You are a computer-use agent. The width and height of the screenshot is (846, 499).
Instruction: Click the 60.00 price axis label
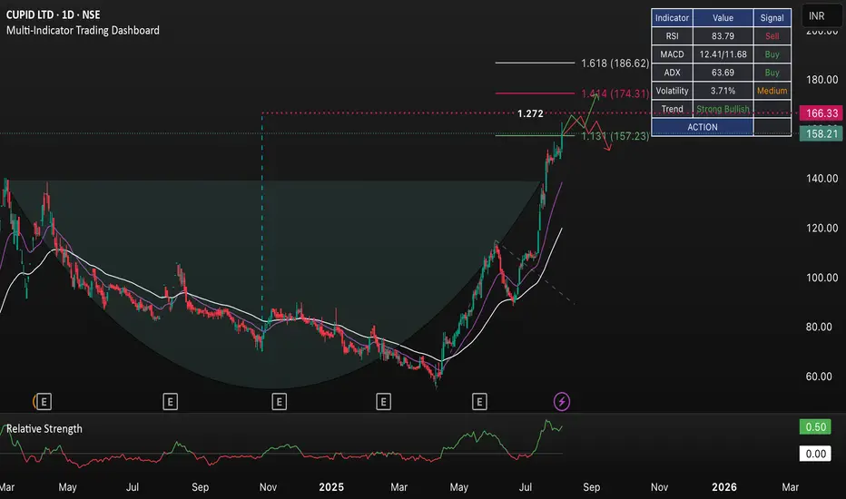819,377
